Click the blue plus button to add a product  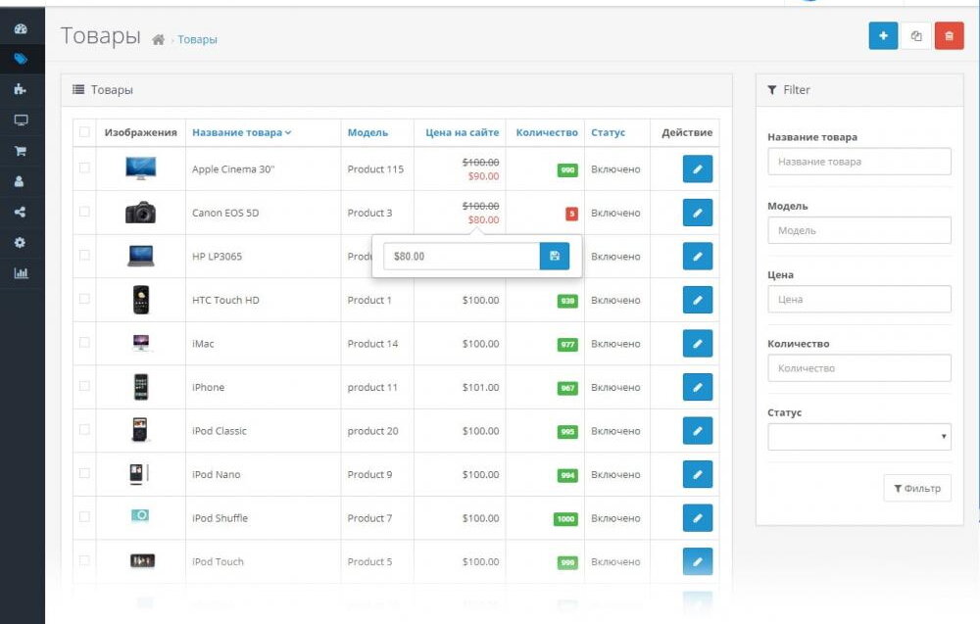[883, 36]
